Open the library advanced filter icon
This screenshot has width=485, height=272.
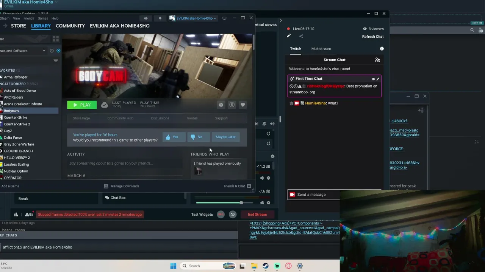(56, 61)
